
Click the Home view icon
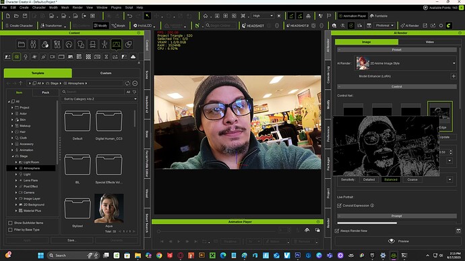pyautogui.click(x=206, y=16)
